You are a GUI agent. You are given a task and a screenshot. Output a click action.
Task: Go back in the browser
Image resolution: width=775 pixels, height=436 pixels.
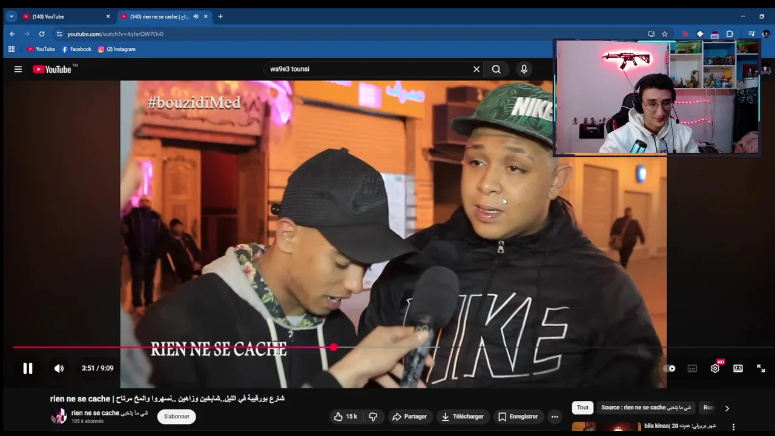(12, 34)
